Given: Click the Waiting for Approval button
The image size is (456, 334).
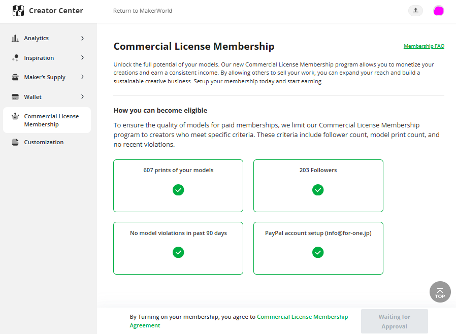Looking at the screenshot, I should click(395, 321).
